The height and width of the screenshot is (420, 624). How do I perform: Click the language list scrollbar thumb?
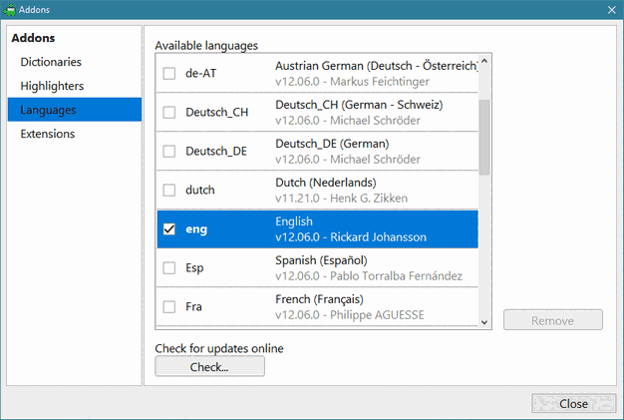point(484,137)
